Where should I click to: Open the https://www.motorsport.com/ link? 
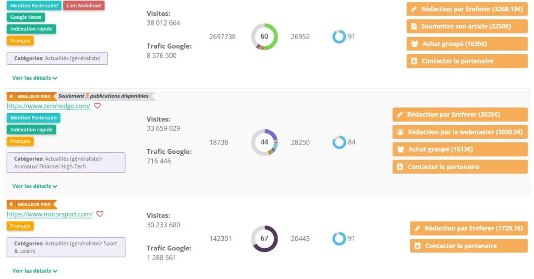click(50, 214)
